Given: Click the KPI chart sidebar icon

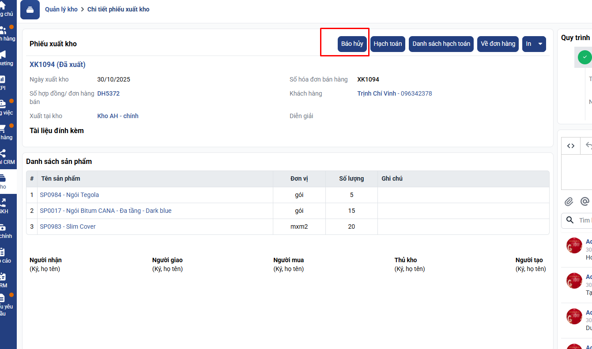Looking at the screenshot, I should (x=3, y=79).
